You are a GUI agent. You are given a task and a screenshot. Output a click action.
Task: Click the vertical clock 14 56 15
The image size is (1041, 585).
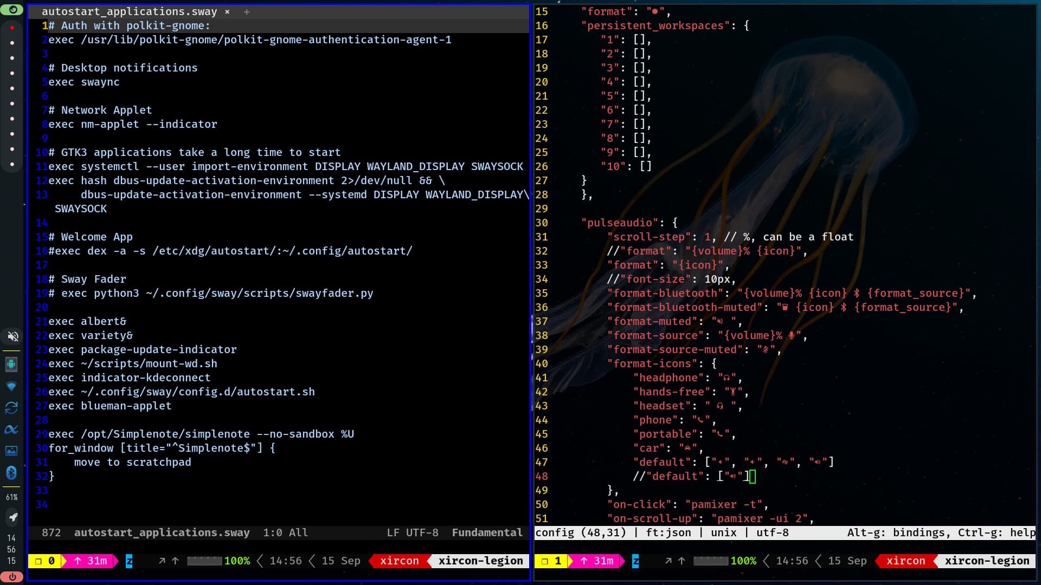[11, 549]
